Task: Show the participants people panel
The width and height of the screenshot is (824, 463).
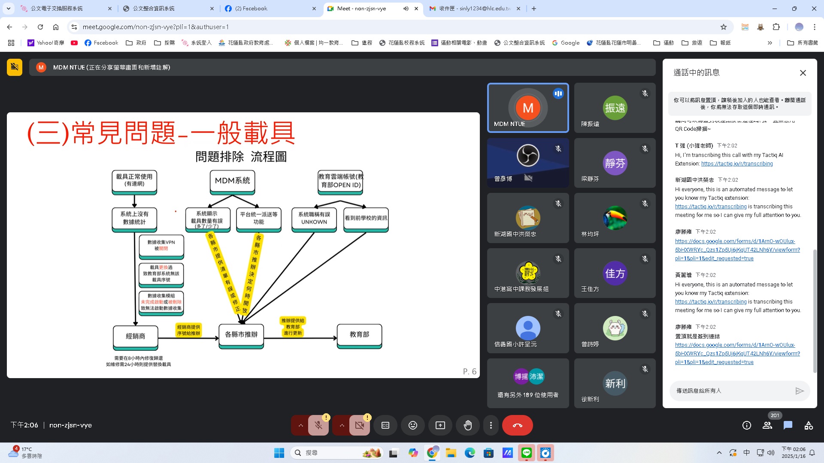Action: point(767,425)
